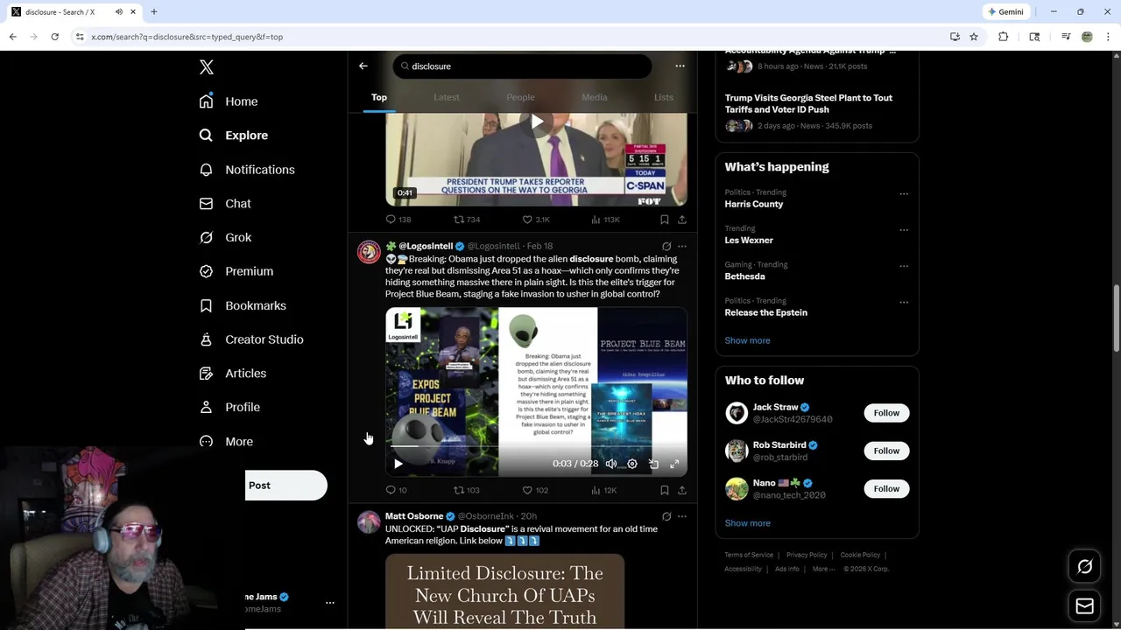Open LogosIntell profile avatar

coord(369,252)
